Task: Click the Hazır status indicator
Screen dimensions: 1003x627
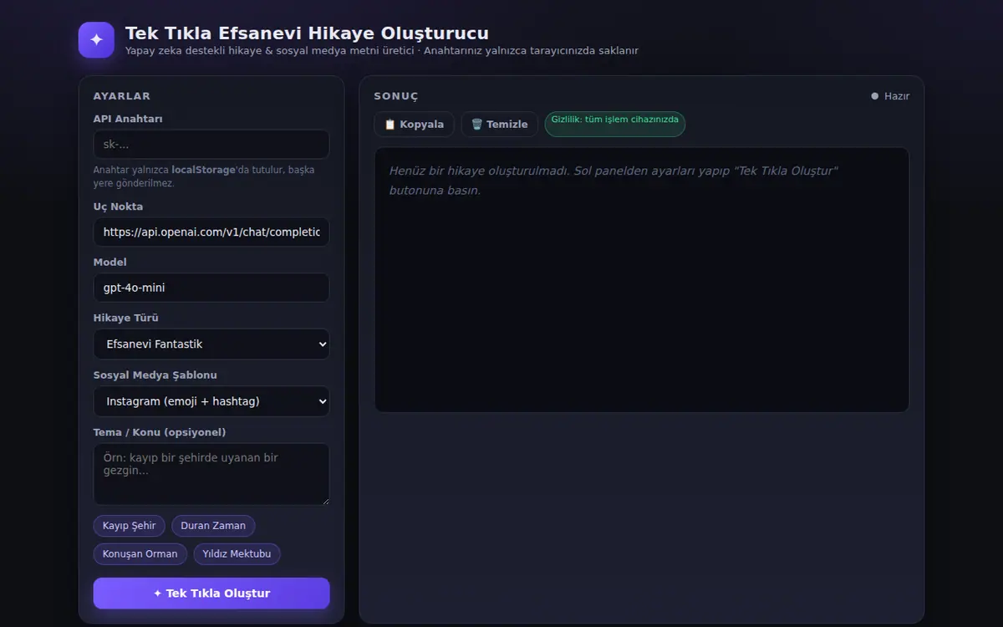Action: tap(890, 96)
